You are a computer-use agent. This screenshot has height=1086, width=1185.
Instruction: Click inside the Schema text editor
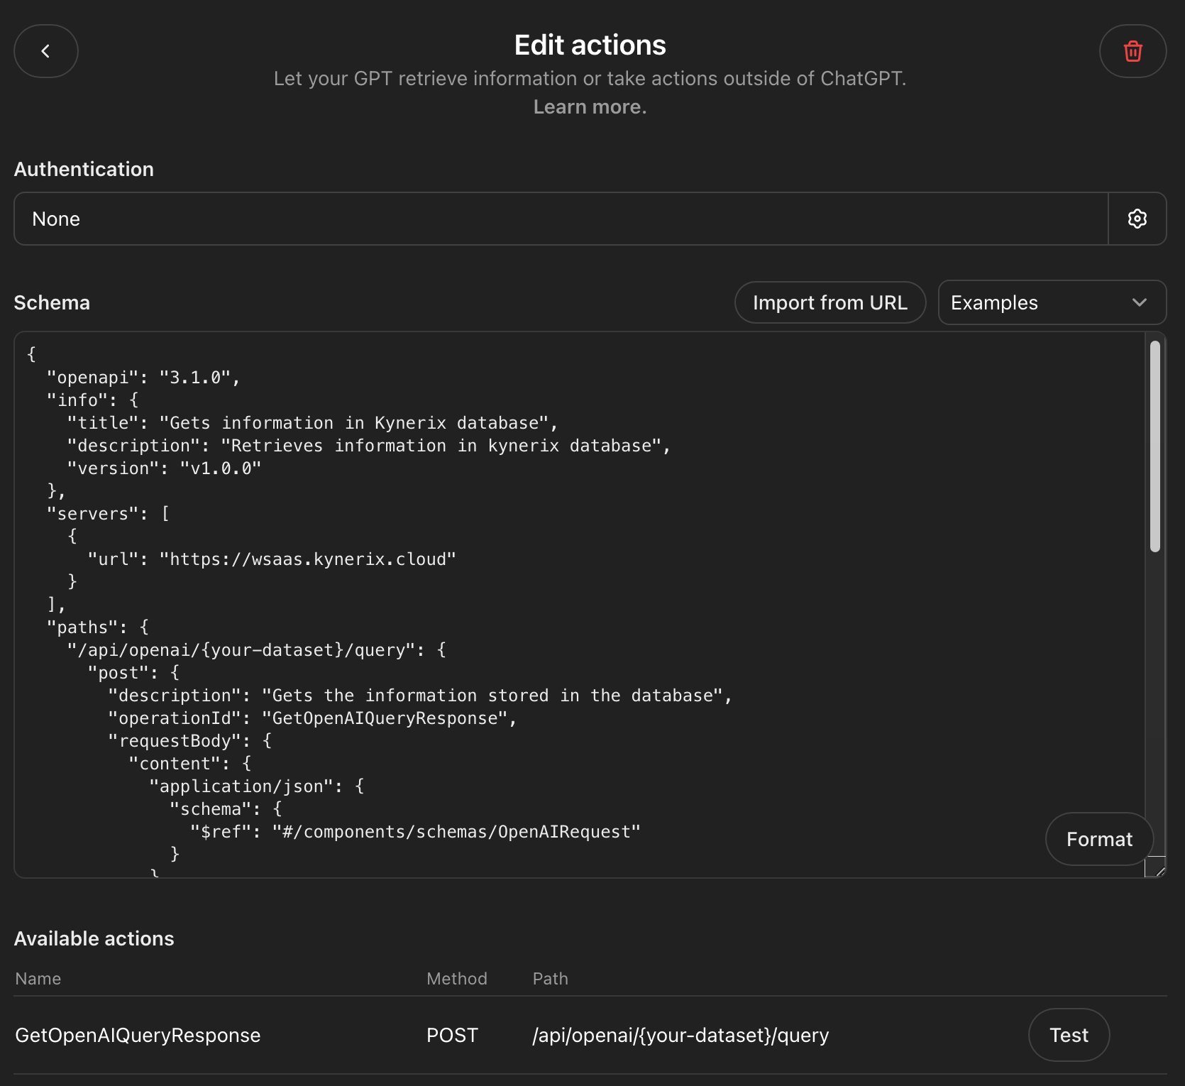579,605
